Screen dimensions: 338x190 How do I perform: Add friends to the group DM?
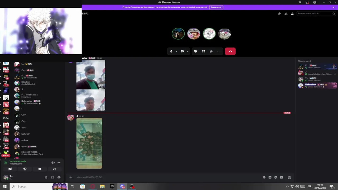(286, 14)
